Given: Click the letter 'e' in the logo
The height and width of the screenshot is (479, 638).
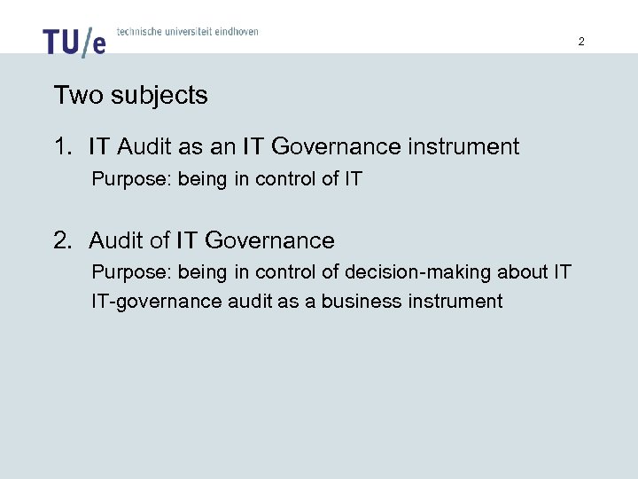Looking at the screenshot, I should point(98,44).
